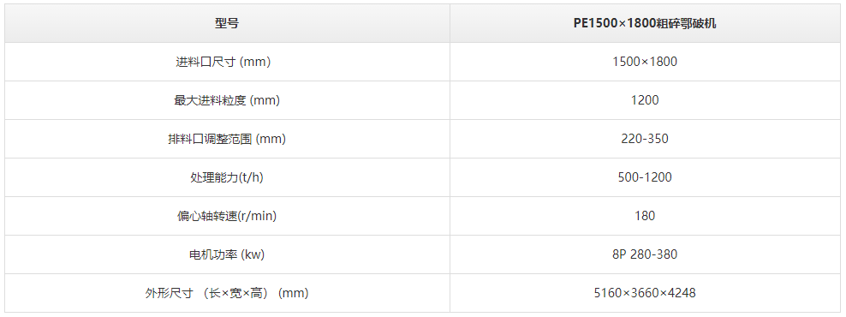
Task: Select the 180 shaft speed value
Action: tap(645, 216)
